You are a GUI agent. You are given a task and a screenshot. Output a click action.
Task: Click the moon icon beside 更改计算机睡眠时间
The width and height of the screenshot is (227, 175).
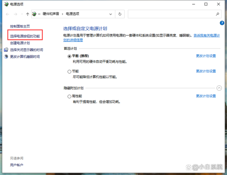click(x=6, y=57)
